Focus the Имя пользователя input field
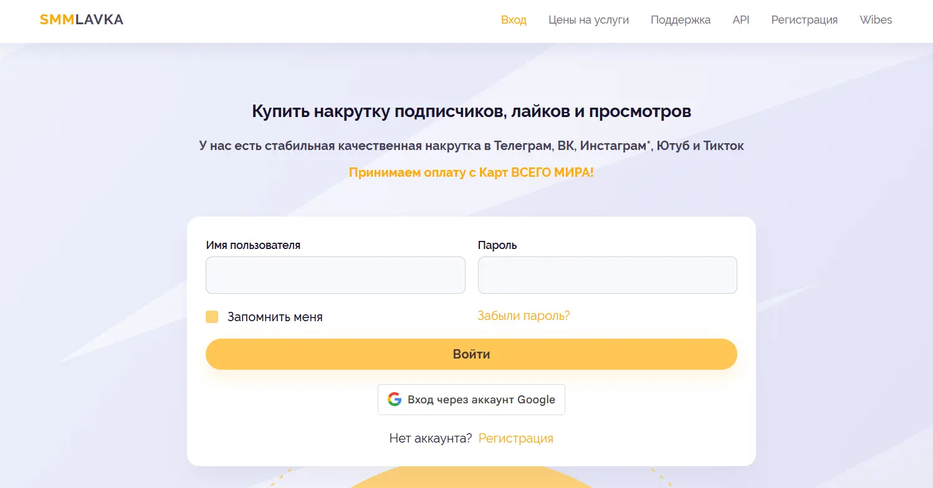The image size is (933, 488). (335, 275)
